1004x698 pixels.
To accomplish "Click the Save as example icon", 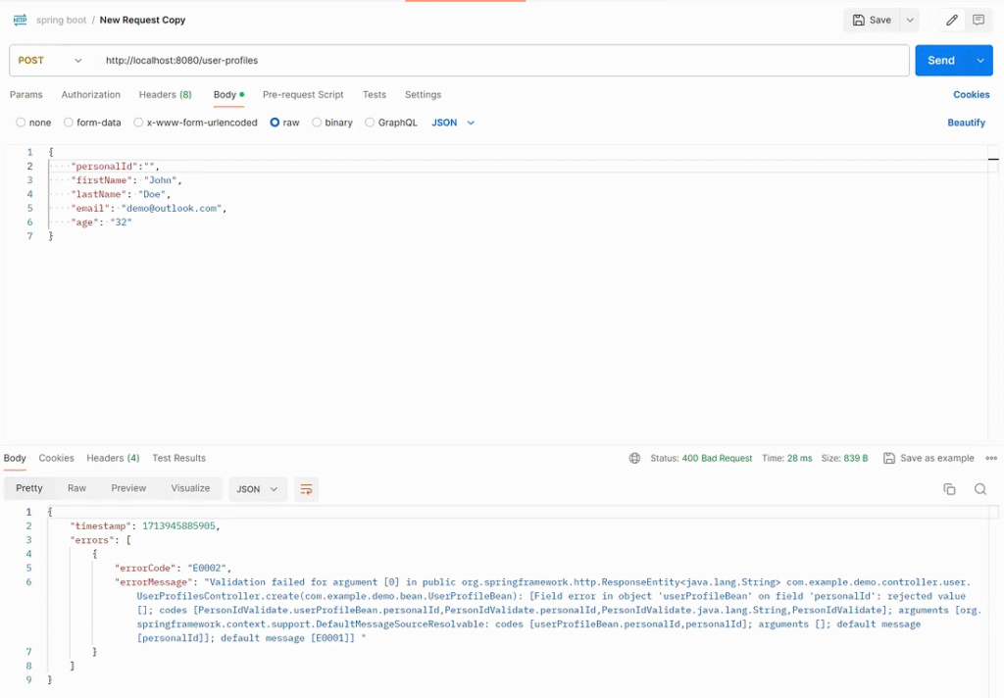I will click(888, 458).
